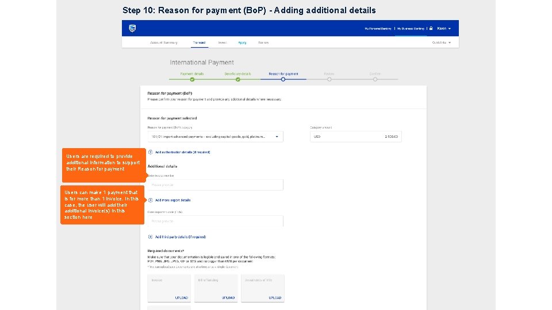Click the Payment details step label
Image resolution: width=552 pixels, height=310 pixels.
(192, 74)
